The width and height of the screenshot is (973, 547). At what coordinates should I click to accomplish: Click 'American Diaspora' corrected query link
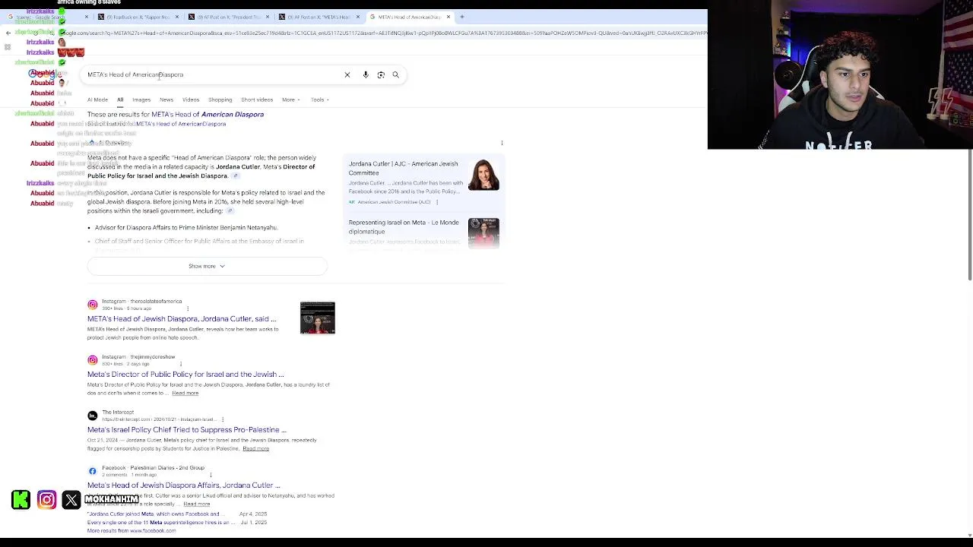(233, 115)
